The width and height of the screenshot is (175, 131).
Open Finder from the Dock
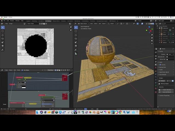[x=38, y=112]
